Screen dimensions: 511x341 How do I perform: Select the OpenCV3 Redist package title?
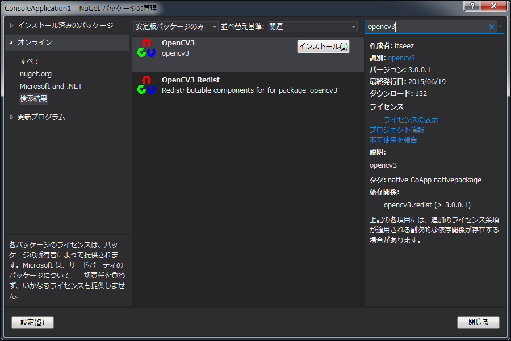click(x=191, y=80)
